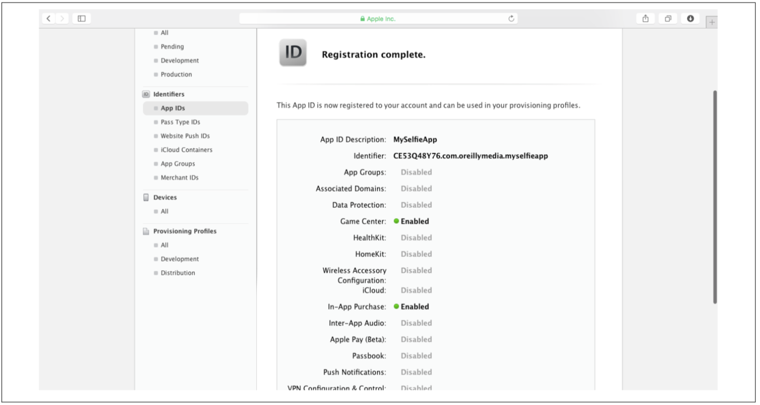This screenshot has width=760, height=405.
Task: Select iCloud Containers in sidebar
Action: [186, 150]
